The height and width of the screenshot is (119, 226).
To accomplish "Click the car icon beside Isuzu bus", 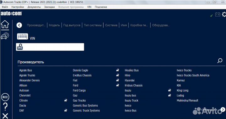I will click(x=169, y=95).
